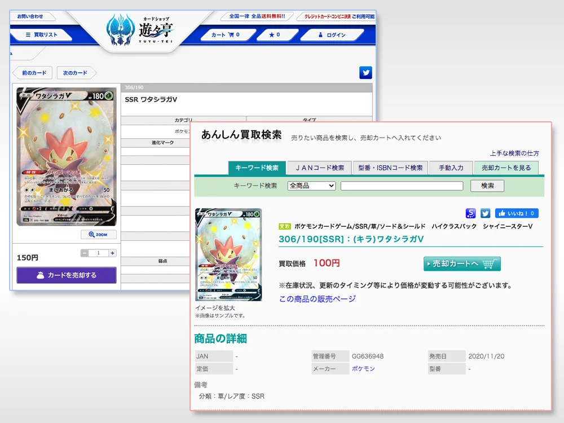Select the 型番・ISBNコード検索 tab
The height and width of the screenshot is (423, 564).
(x=390, y=168)
